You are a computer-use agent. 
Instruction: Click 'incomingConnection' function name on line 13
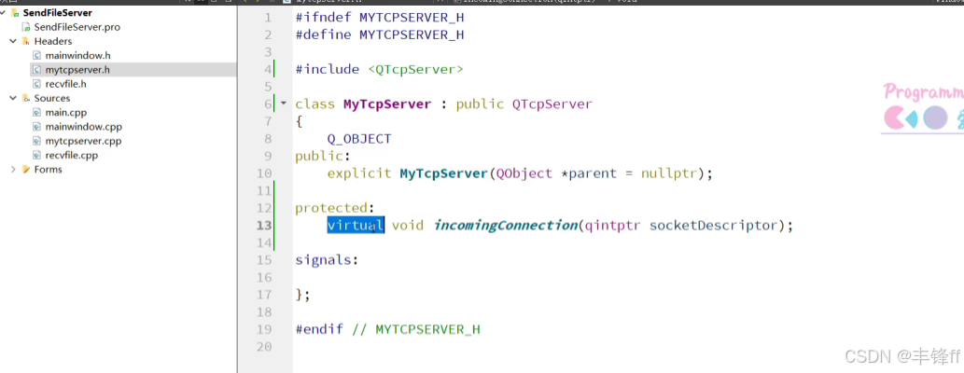506,226
